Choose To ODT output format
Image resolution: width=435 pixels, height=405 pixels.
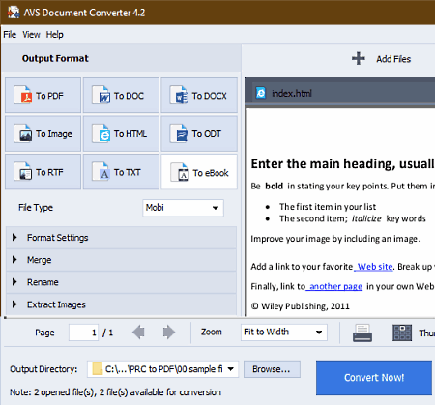click(199, 133)
